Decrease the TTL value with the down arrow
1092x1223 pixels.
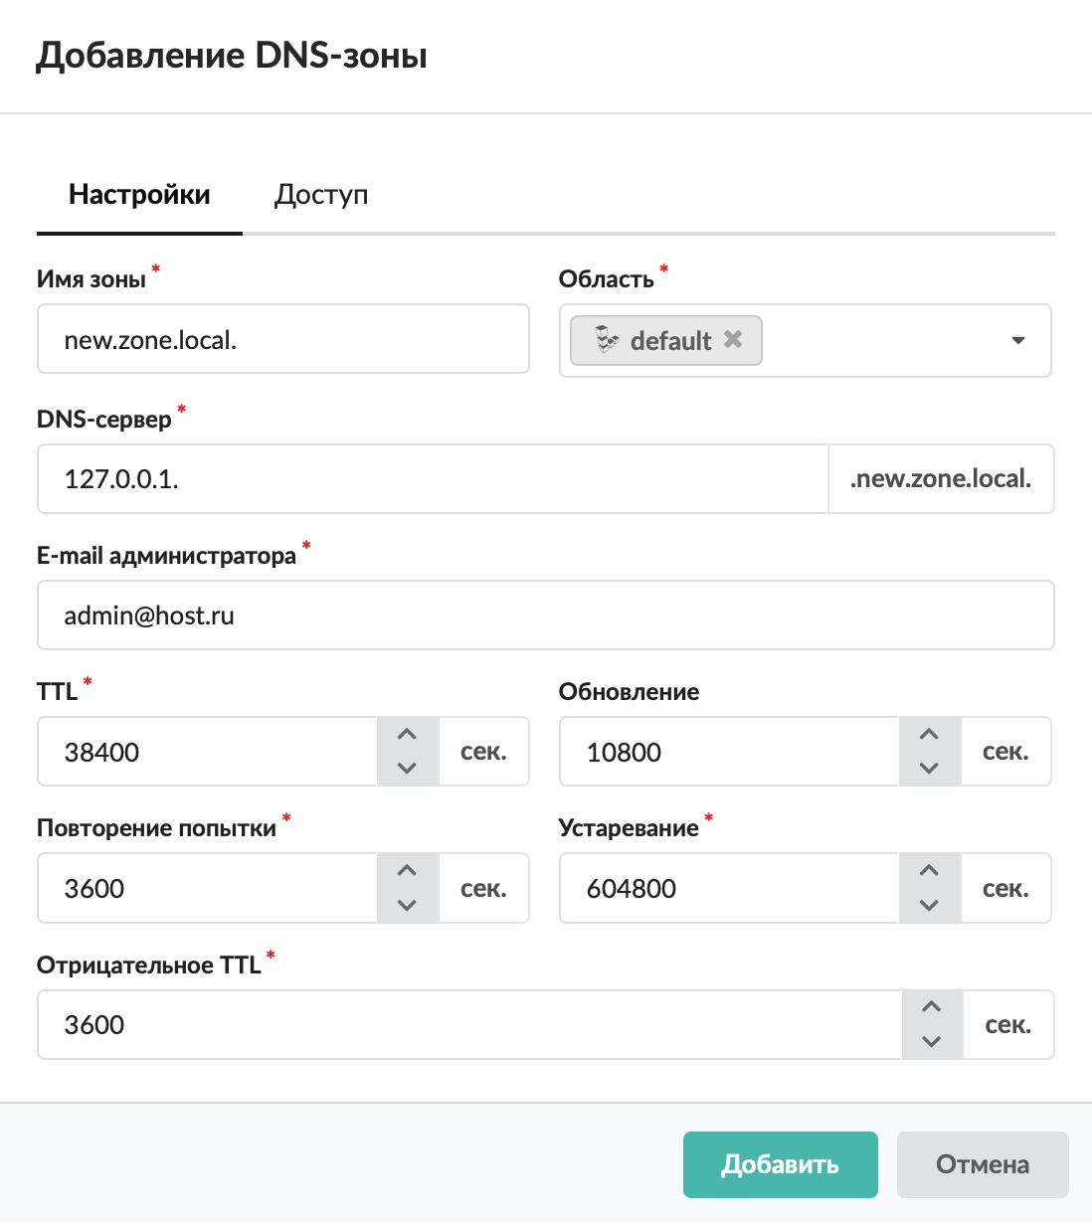click(407, 768)
